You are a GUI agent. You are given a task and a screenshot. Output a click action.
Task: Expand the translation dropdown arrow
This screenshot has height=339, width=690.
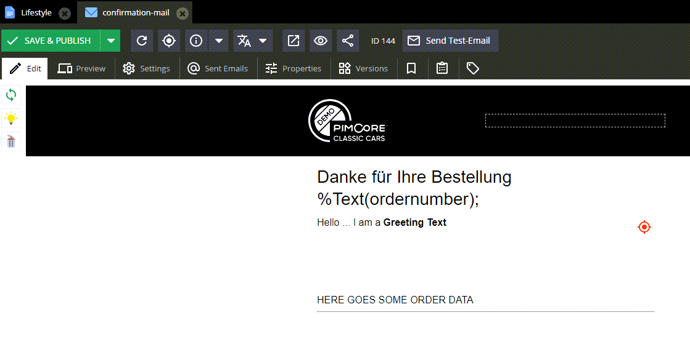pyautogui.click(x=263, y=41)
